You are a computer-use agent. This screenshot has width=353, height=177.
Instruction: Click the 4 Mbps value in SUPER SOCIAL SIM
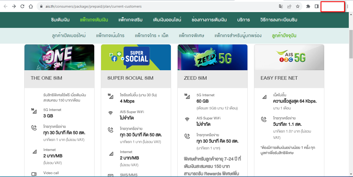[x=127, y=101]
